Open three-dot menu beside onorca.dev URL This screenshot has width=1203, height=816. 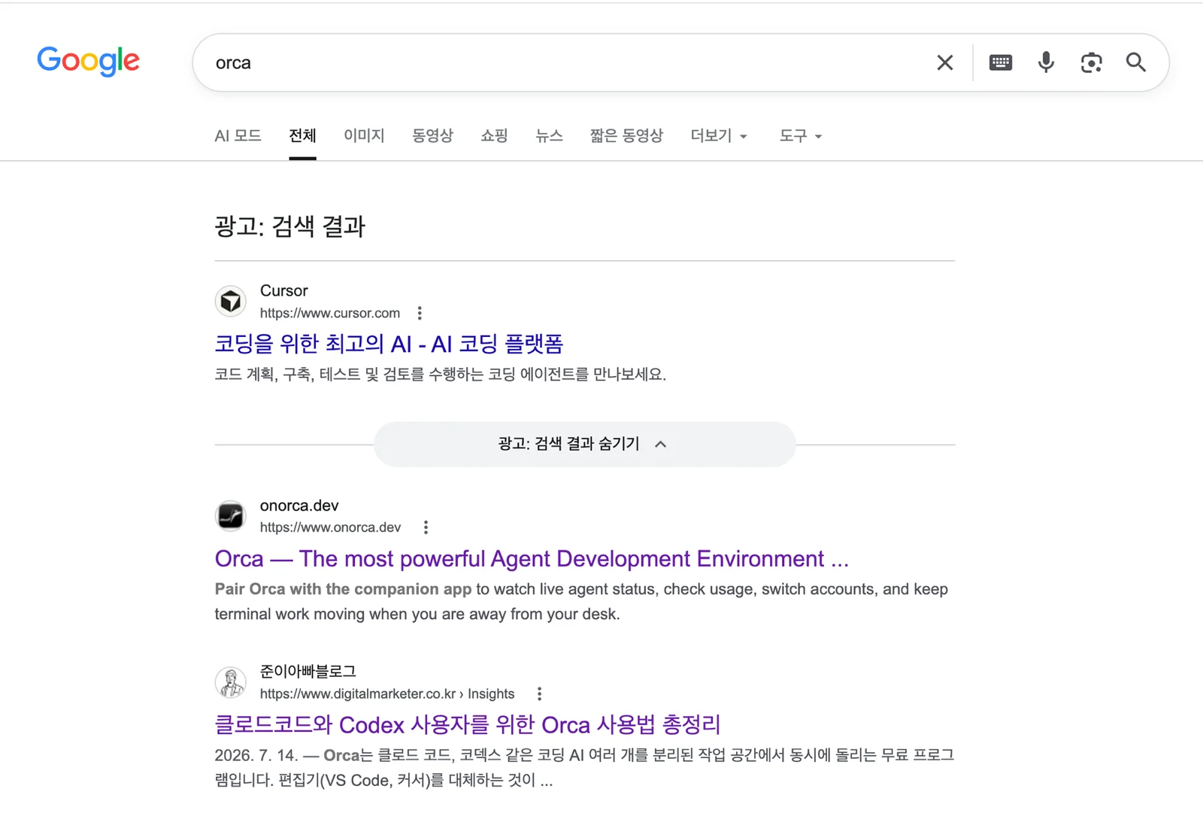pos(426,528)
